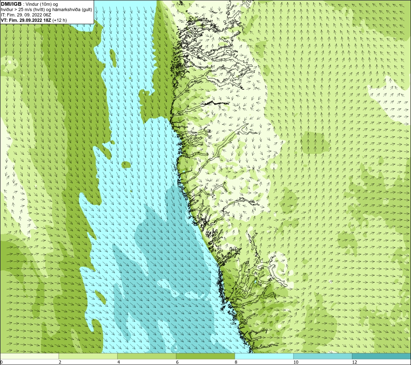The height and width of the screenshot is (365, 411).
Task: Click the 'IT: Fim. 29. 09. 2022 06Z' line
Action: pos(26,15)
